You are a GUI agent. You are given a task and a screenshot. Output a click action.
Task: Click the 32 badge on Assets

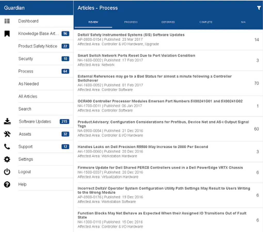click(x=65, y=134)
